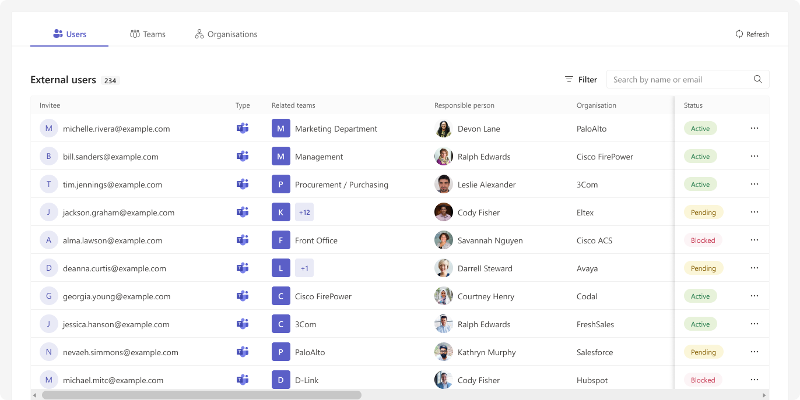Click the Pending status badge for jackson.graham

703,213
